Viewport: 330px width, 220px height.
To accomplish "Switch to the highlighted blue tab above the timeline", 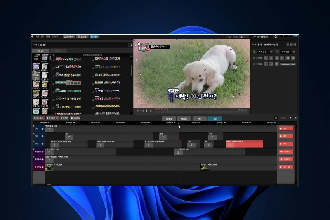I will [214, 118].
